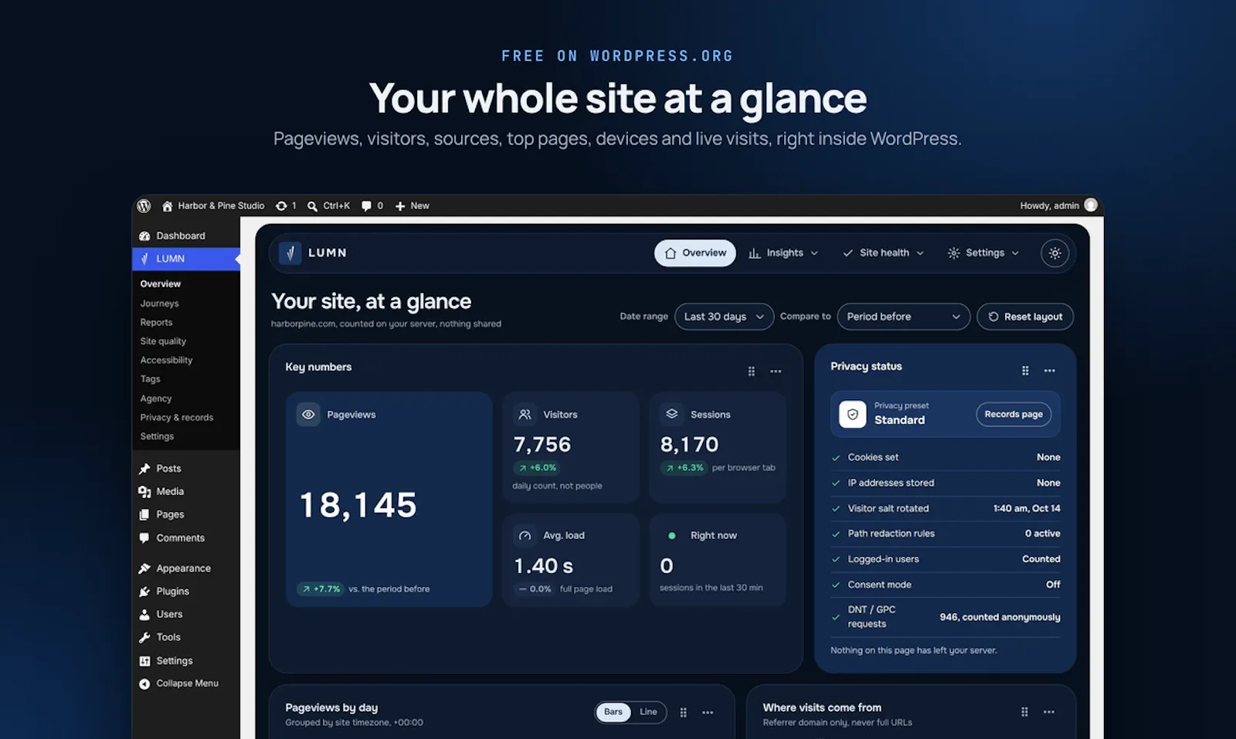This screenshot has width=1236, height=739.
Task: Click the LUMN logo icon in header
Action: (x=290, y=253)
